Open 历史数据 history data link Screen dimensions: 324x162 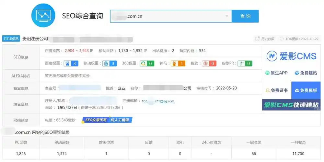265,39
